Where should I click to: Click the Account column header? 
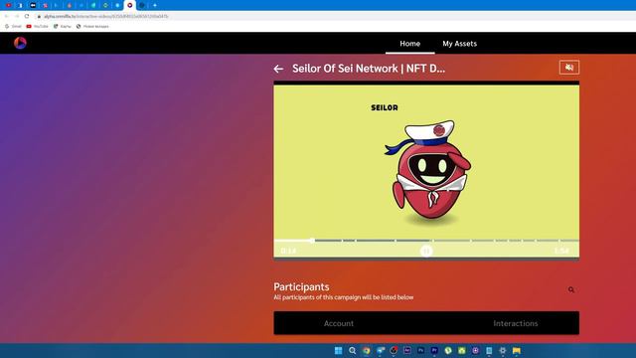pos(339,323)
